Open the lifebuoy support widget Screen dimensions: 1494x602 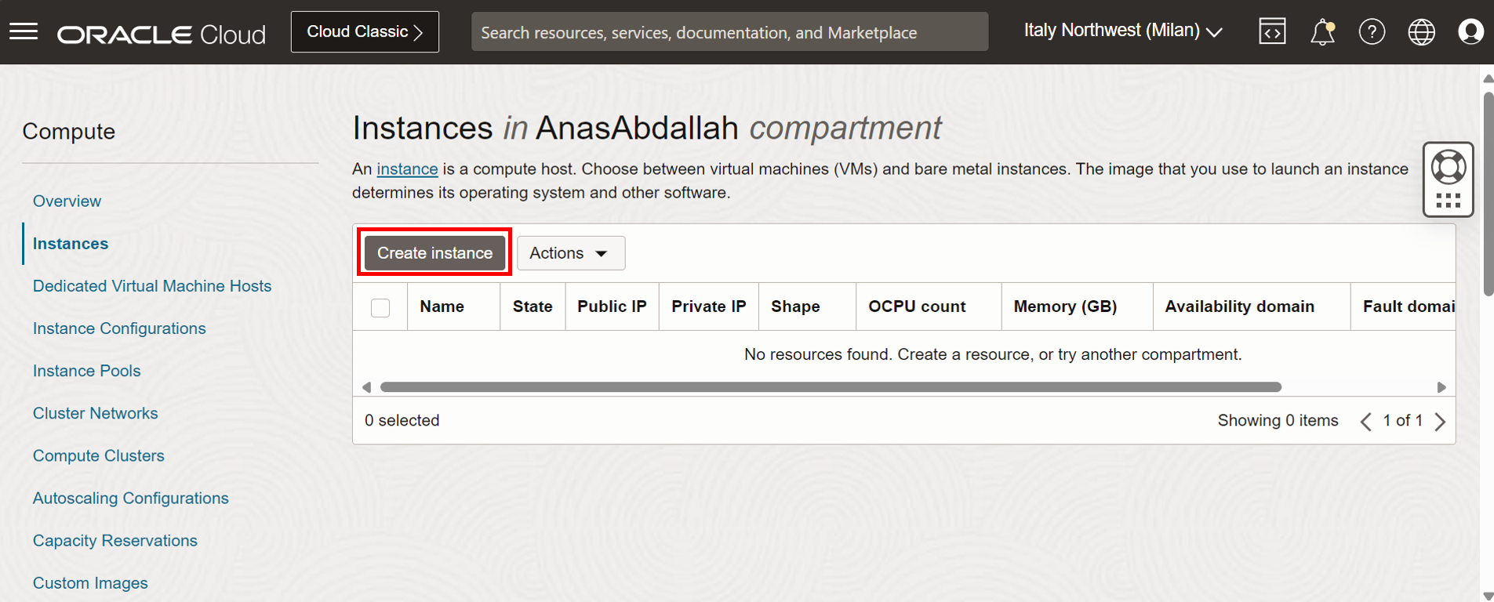[1448, 179]
